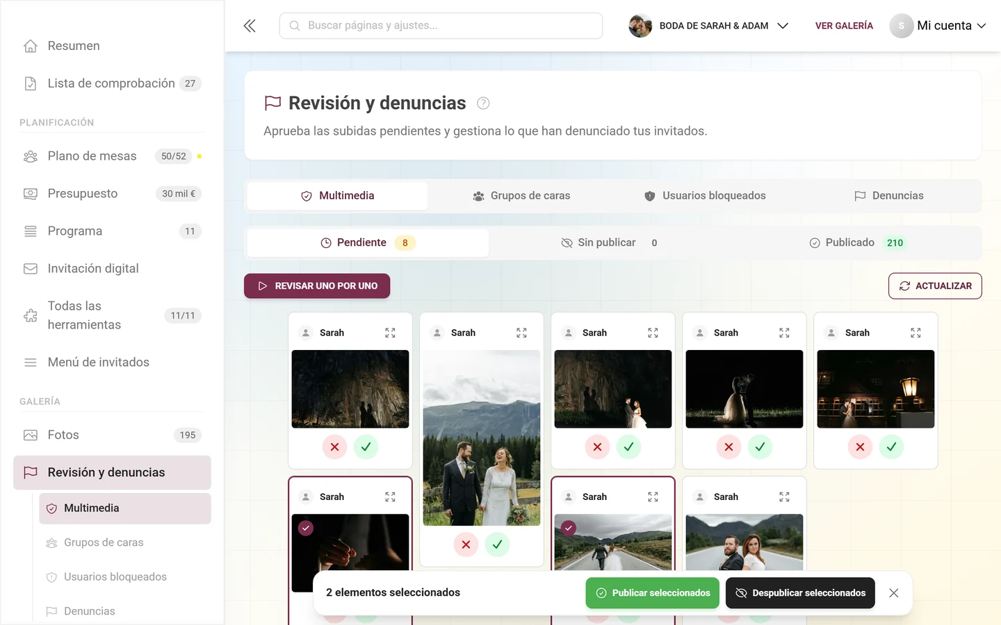Click "Despublicar seleccionados" button

coord(800,593)
